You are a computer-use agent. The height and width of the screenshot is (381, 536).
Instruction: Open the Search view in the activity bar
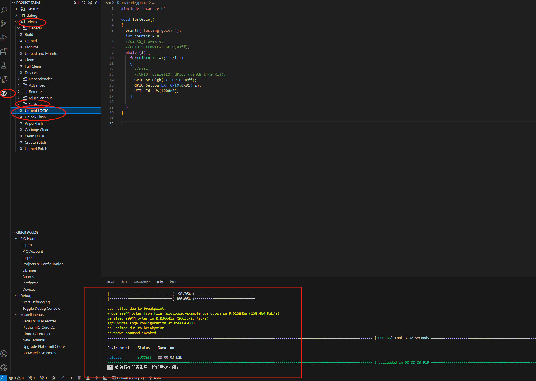tap(4, 10)
